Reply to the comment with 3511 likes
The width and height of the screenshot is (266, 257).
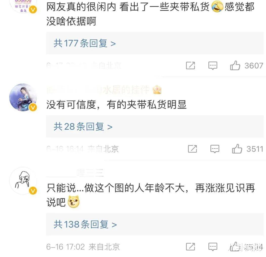(x=215, y=149)
